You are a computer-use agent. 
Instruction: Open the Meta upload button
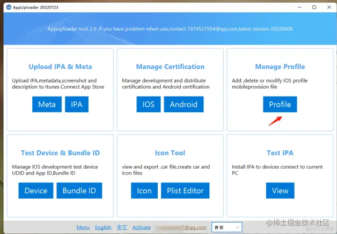(x=47, y=104)
